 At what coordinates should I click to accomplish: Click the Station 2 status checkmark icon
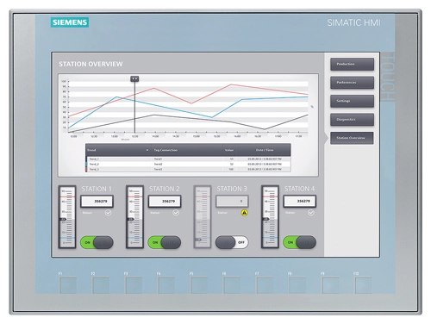176,213
